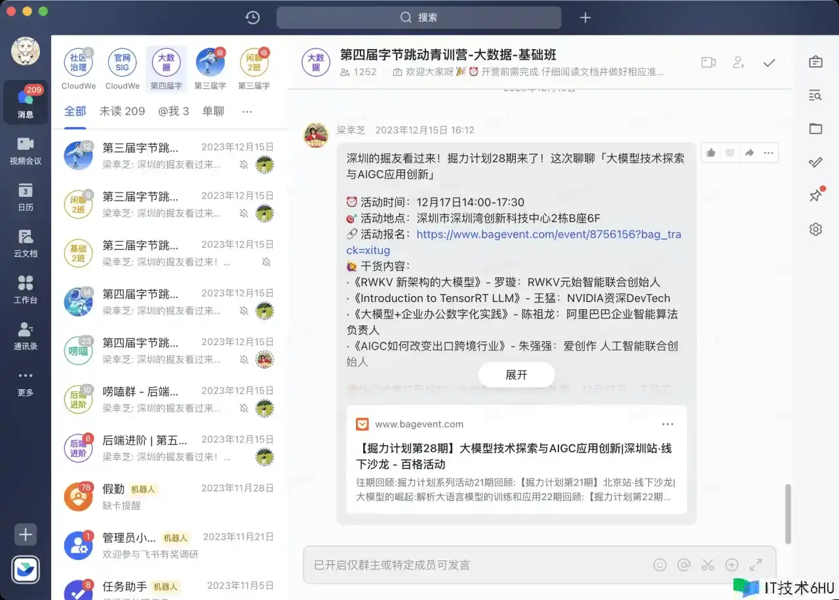Open the chat row with 基础2班 avatar
Image resolution: width=839 pixels, height=600 pixels.
[x=169, y=253]
